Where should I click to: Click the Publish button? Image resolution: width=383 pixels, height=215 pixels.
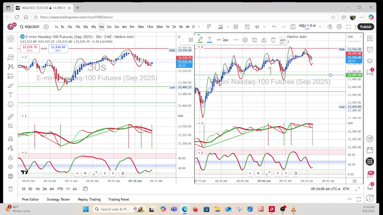[365, 27]
